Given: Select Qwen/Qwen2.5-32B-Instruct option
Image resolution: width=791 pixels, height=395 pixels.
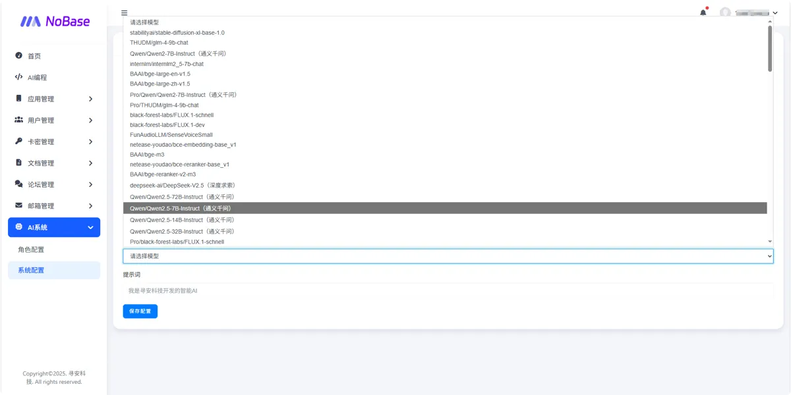Looking at the screenshot, I should pos(445,231).
